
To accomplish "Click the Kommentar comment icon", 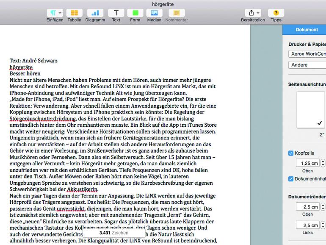I will click(x=177, y=13).
